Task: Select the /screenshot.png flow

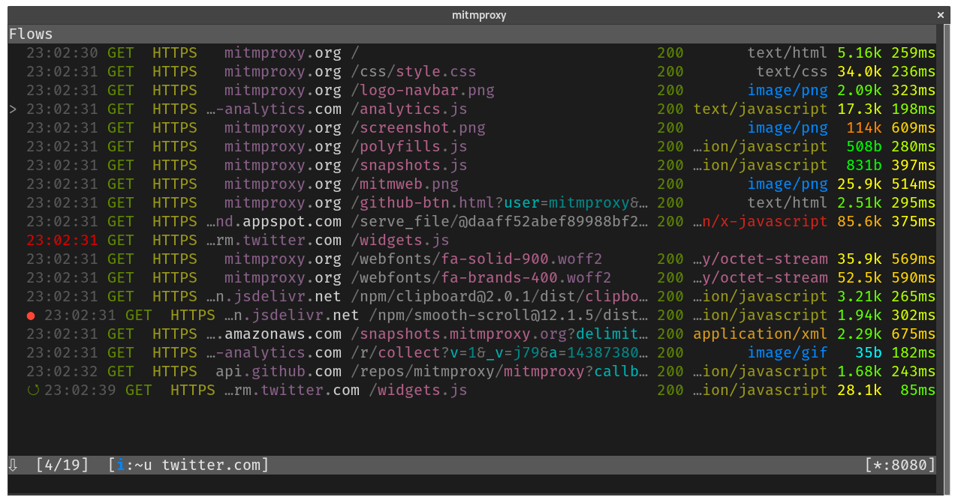Action: point(472,128)
